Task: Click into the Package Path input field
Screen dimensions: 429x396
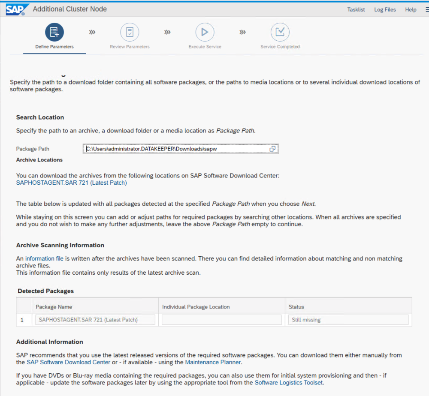Action: (181, 149)
